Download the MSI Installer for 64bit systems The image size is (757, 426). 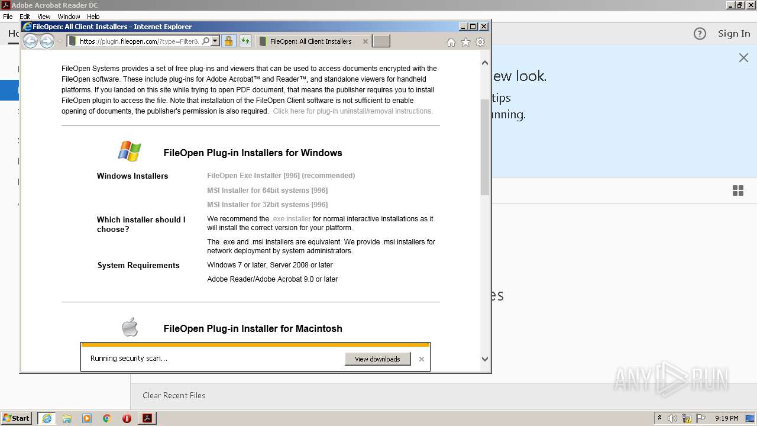click(x=267, y=191)
